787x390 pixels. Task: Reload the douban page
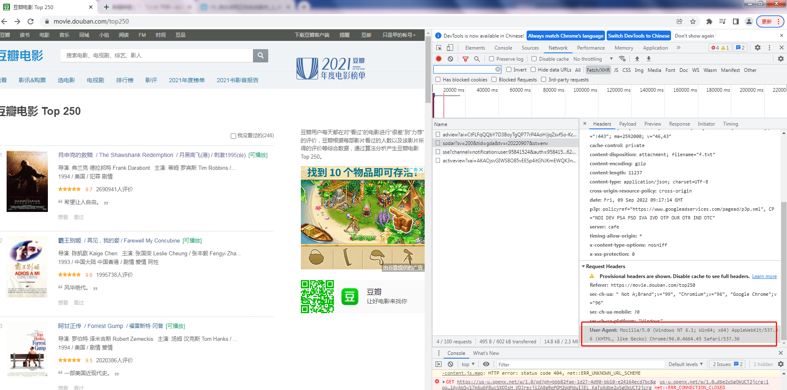31,21
